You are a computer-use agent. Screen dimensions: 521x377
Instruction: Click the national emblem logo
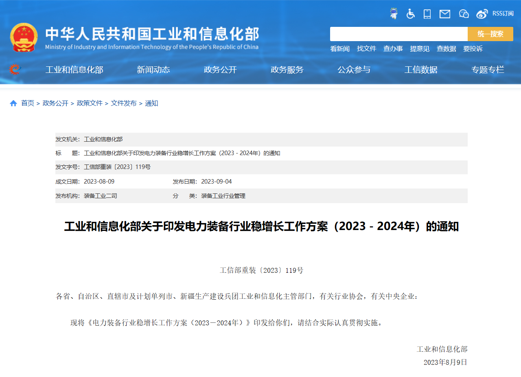point(24,37)
